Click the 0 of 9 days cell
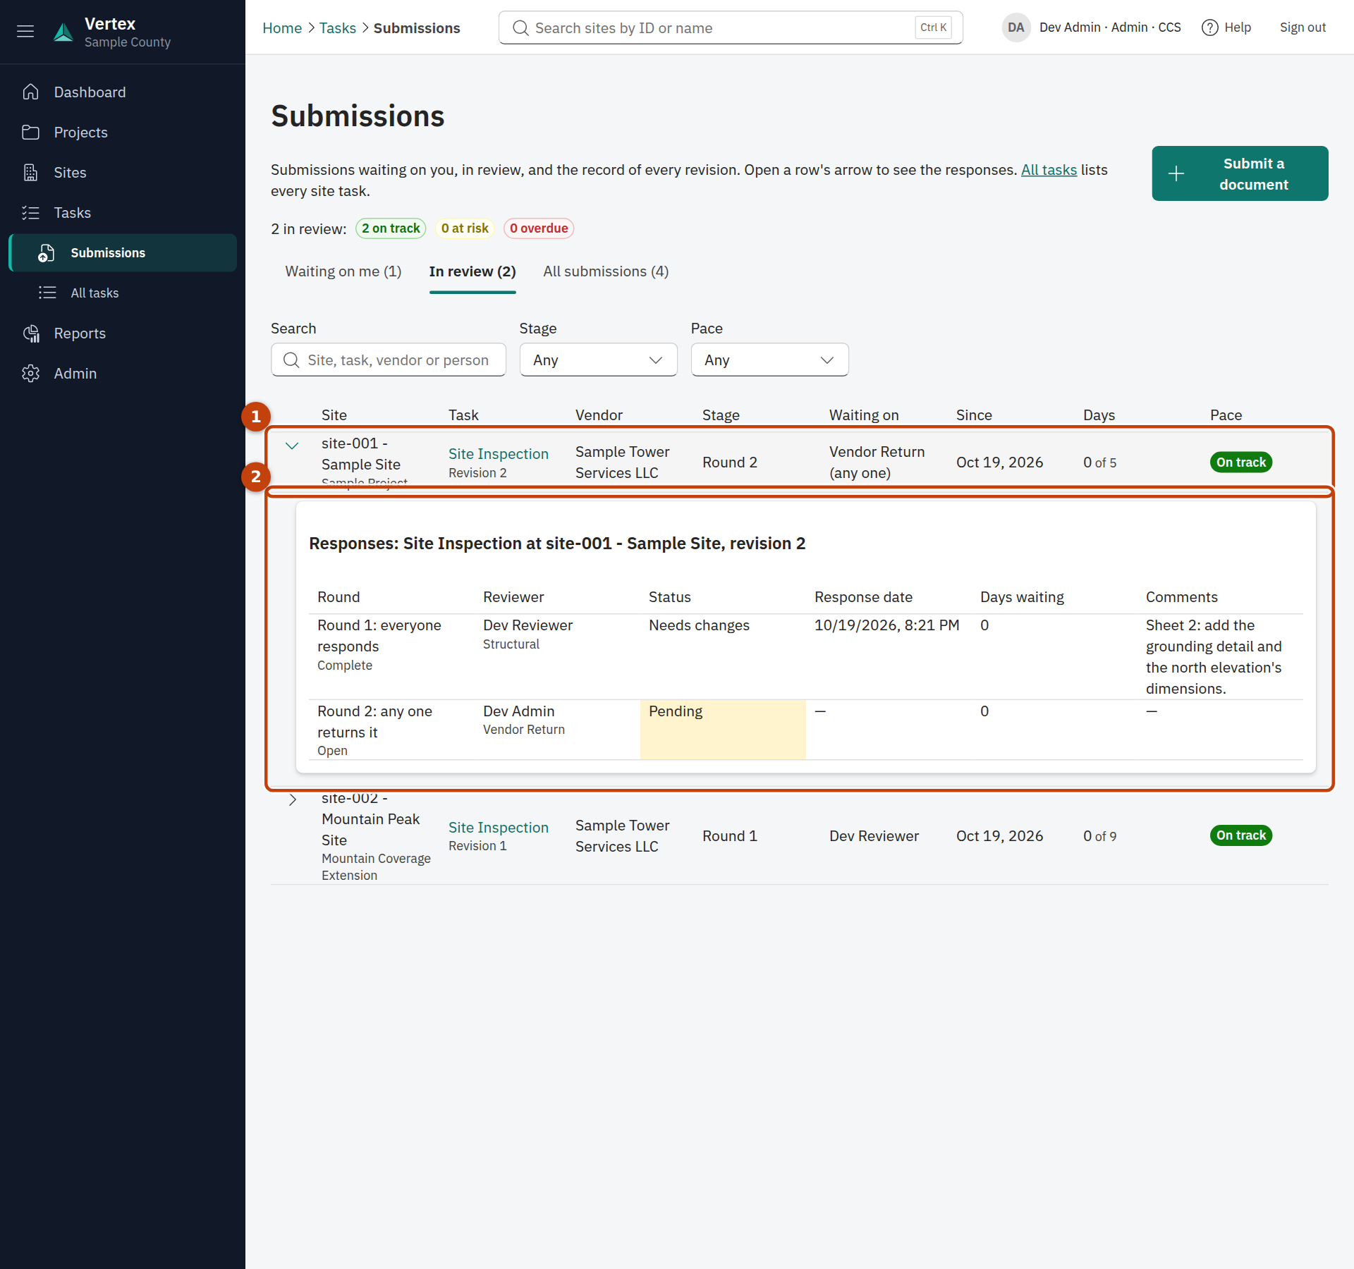Viewport: 1354px width, 1269px height. pyautogui.click(x=1100, y=836)
